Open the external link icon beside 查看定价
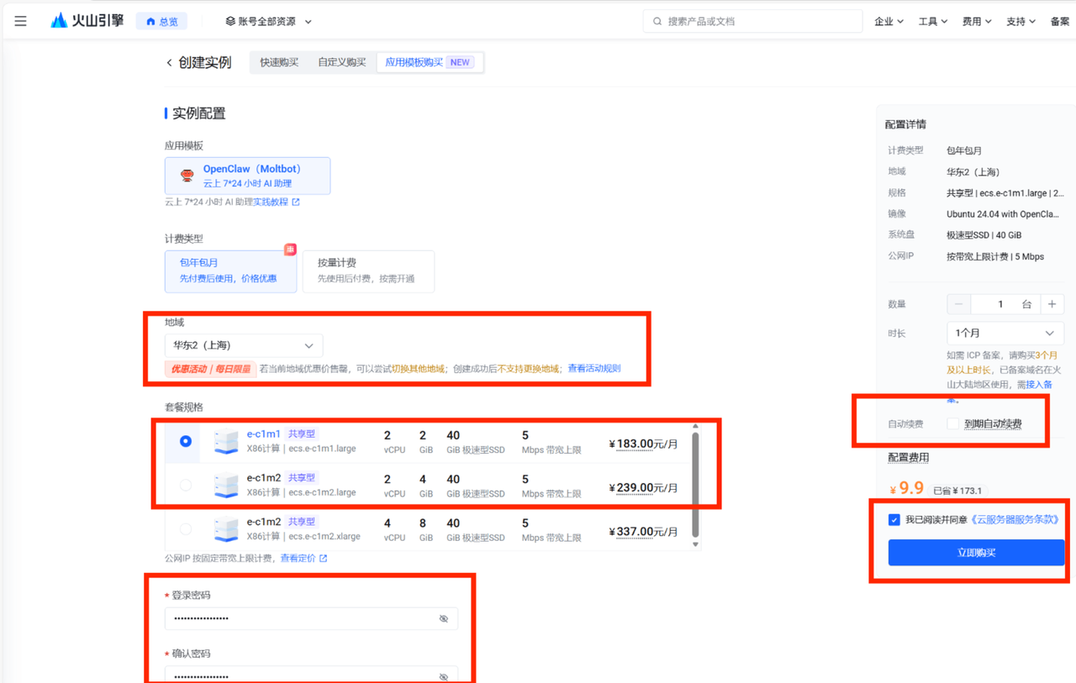 pyautogui.click(x=324, y=559)
